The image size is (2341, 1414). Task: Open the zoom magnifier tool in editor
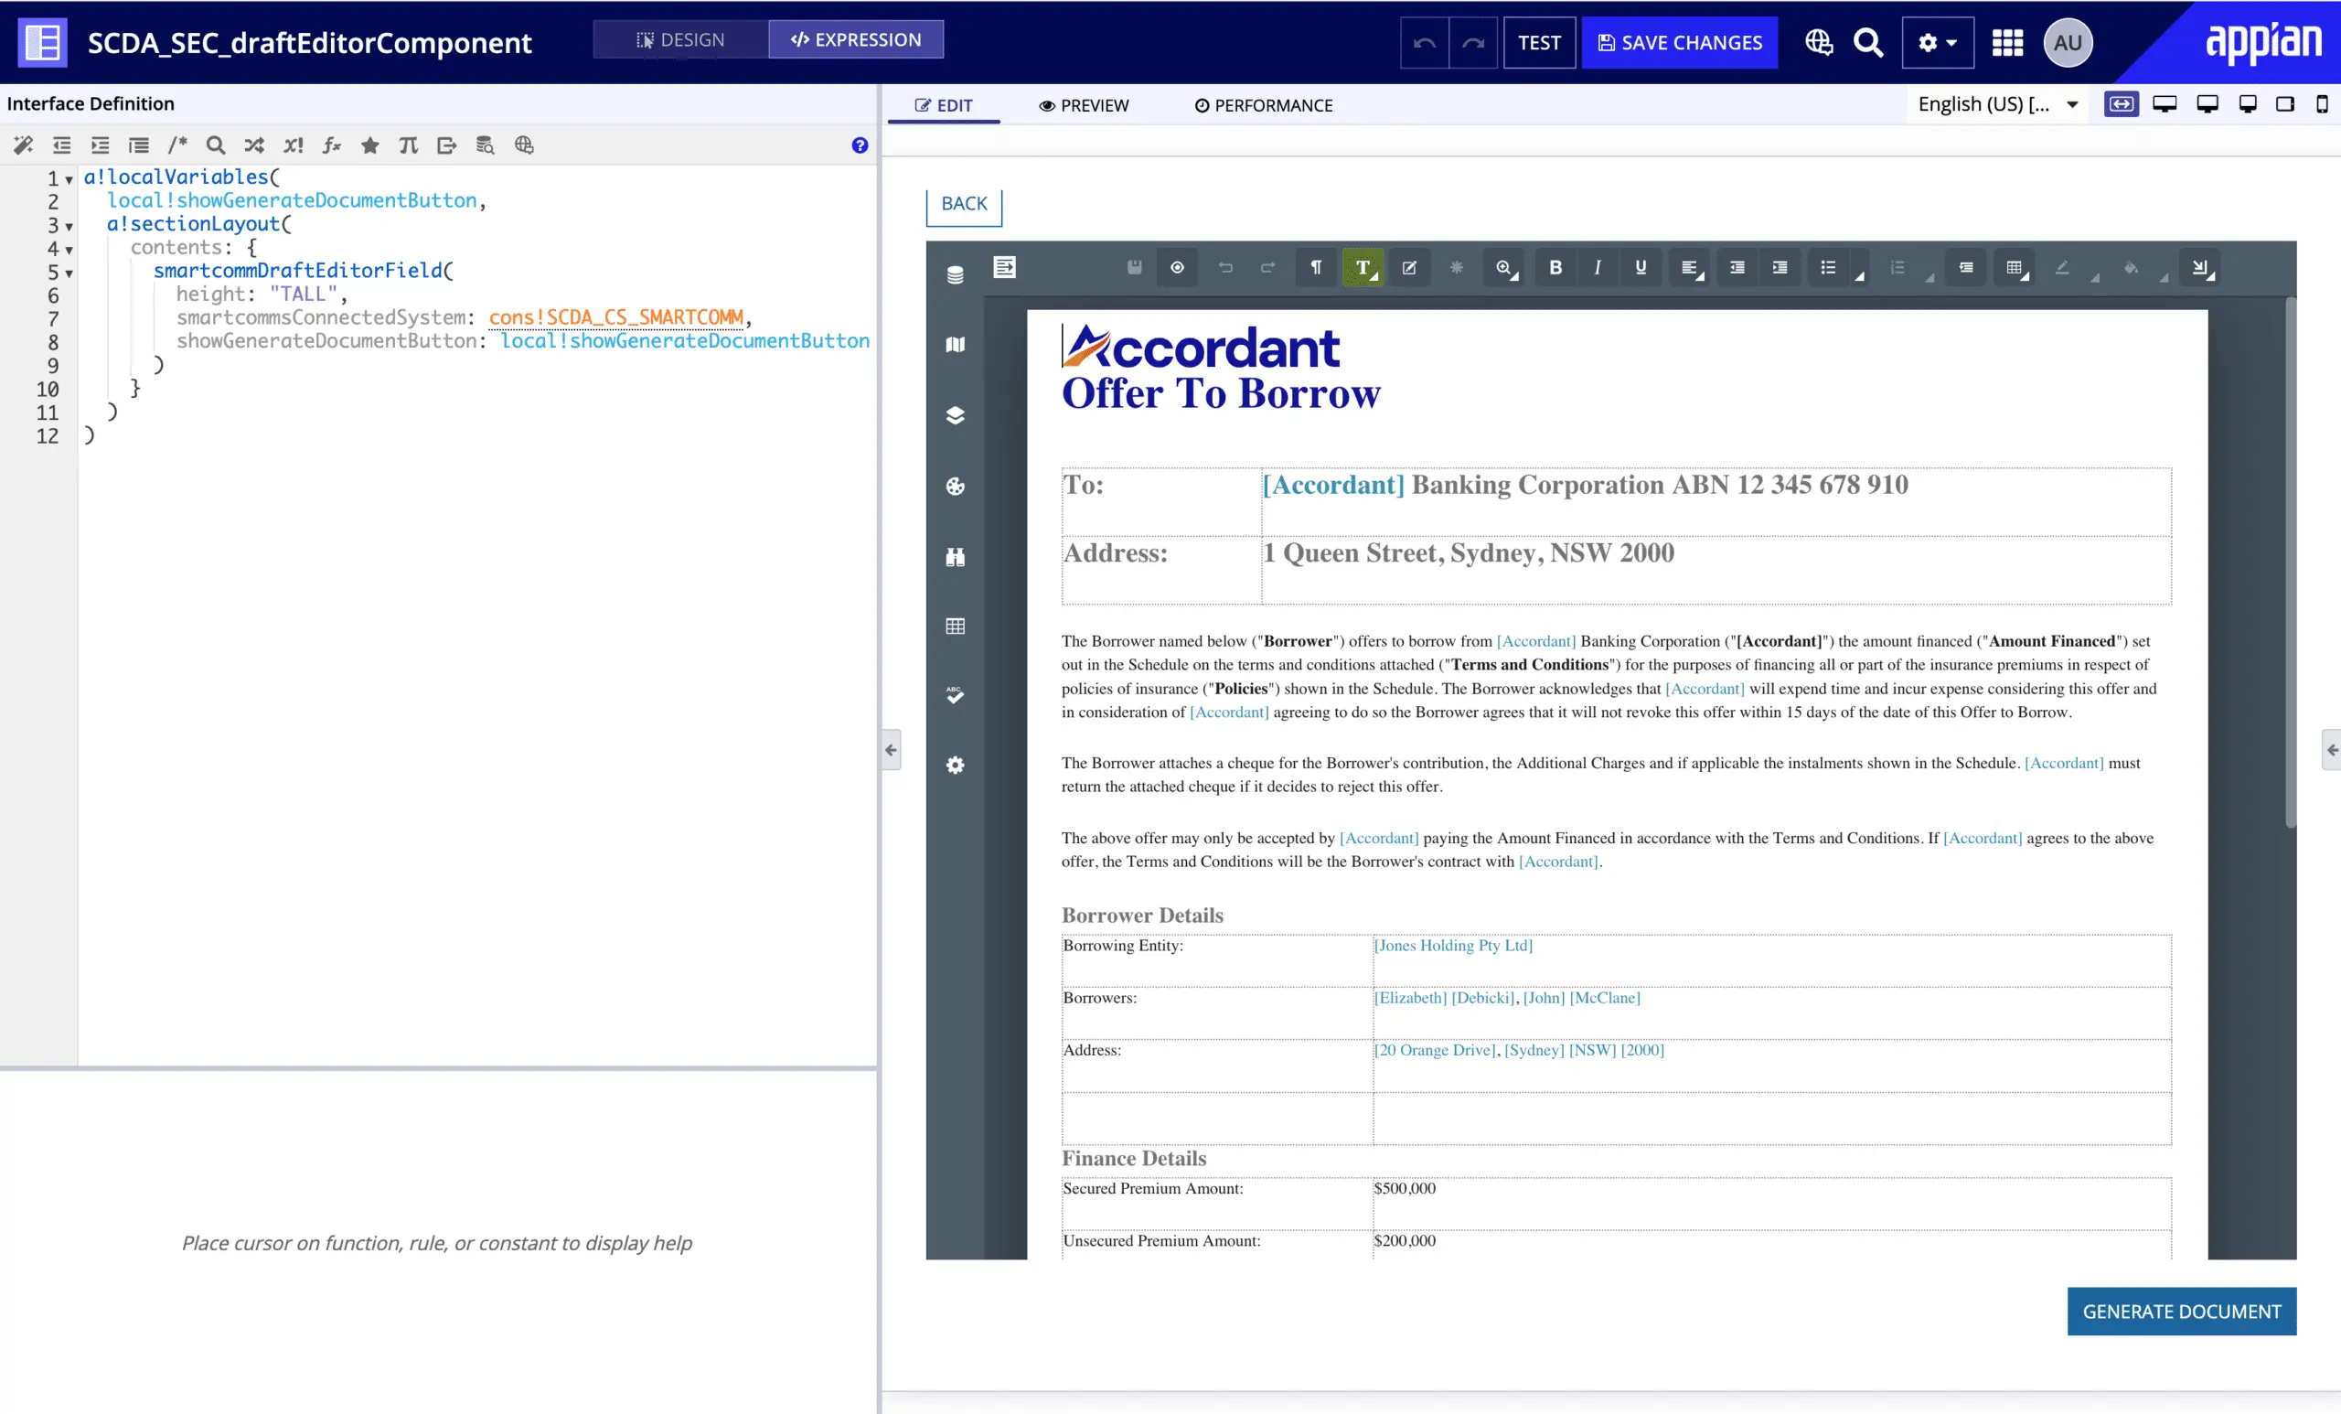pyautogui.click(x=1504, y=268)
